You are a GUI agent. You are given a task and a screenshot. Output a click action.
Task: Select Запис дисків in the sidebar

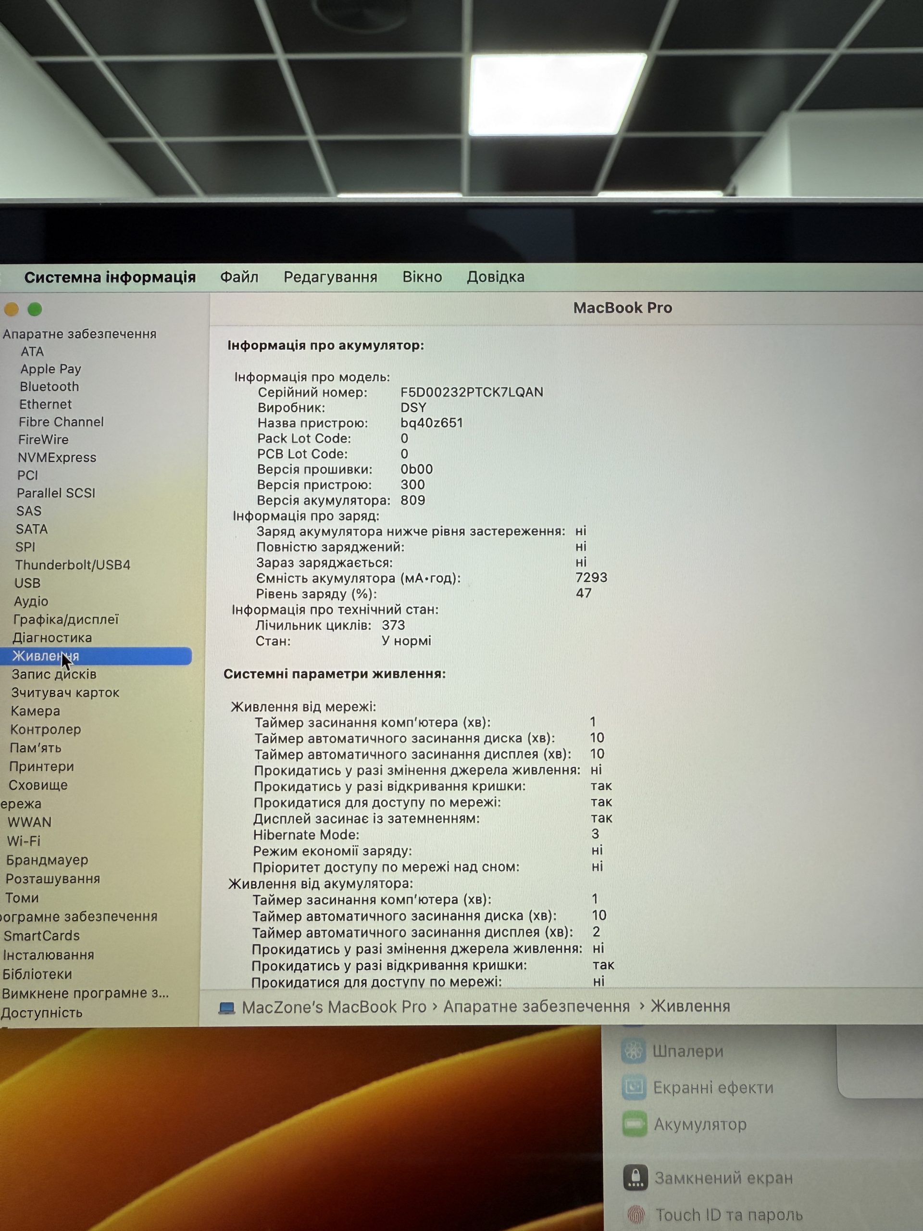[x=54, y=675]
